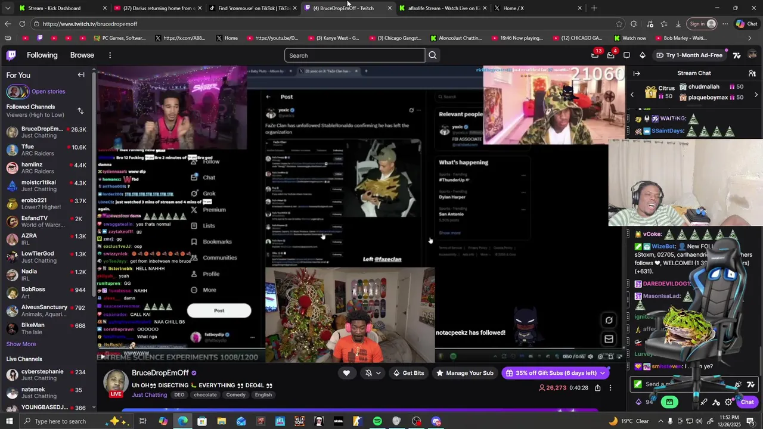This screenshot has width=763, height=429.
Task: Click the chocolate stream tag
Action: pyautogui.click(x=205, y=394)
